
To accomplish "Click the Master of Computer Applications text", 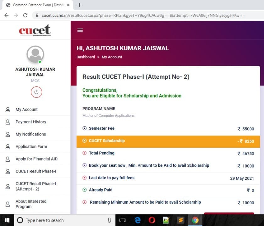I will point(108,116).
